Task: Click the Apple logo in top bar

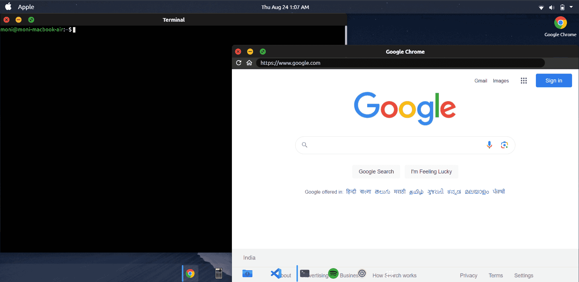Action: click(x=8, y=7)
